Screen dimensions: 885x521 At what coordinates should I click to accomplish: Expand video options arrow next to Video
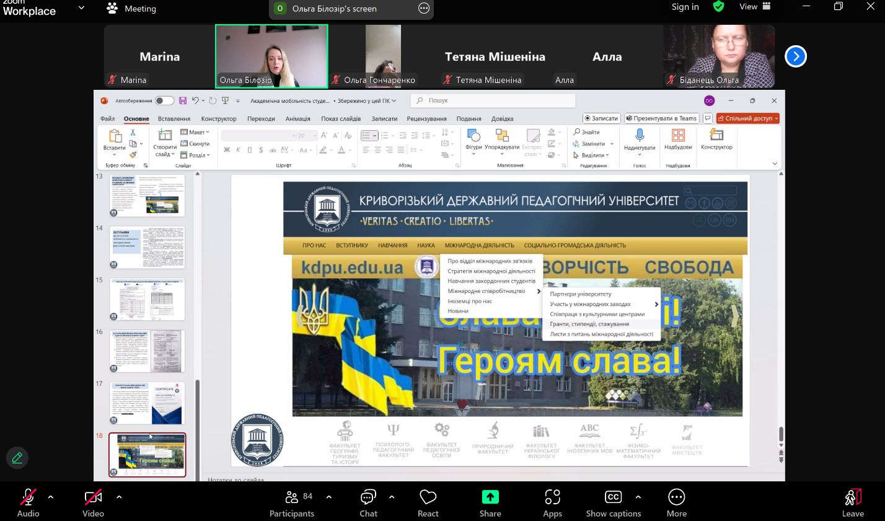[x=119, y=497]
